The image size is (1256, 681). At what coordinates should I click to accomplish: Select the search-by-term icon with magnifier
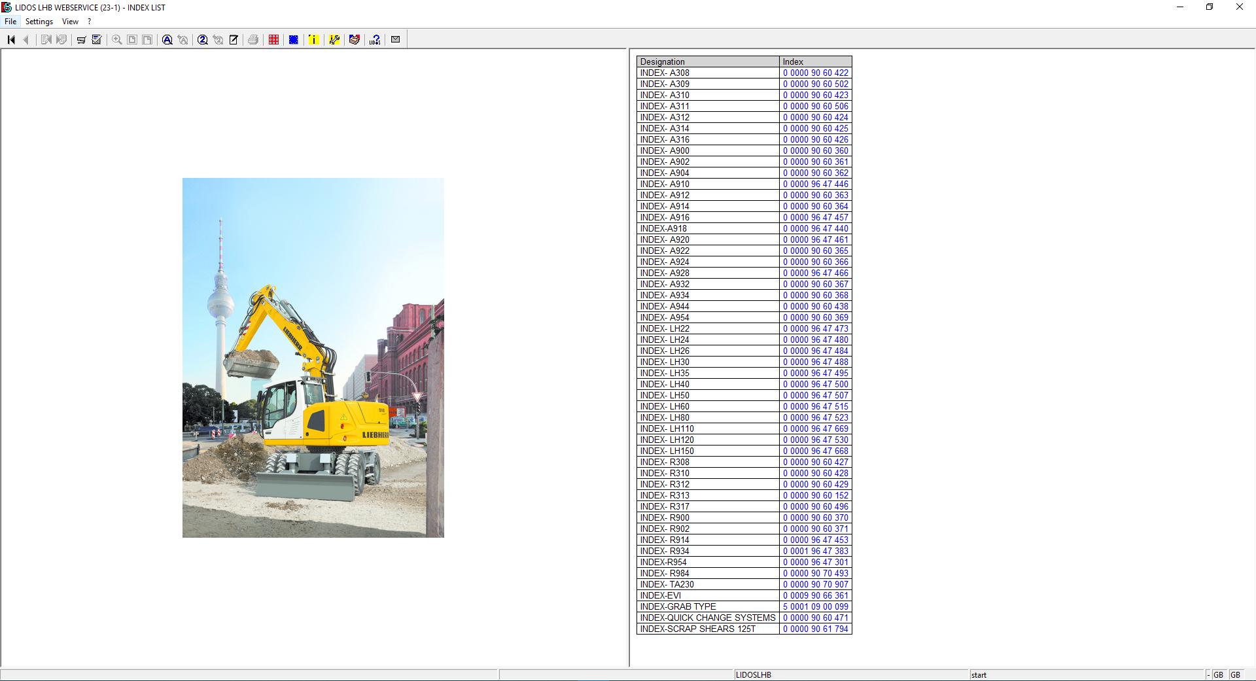pos(167,39)
